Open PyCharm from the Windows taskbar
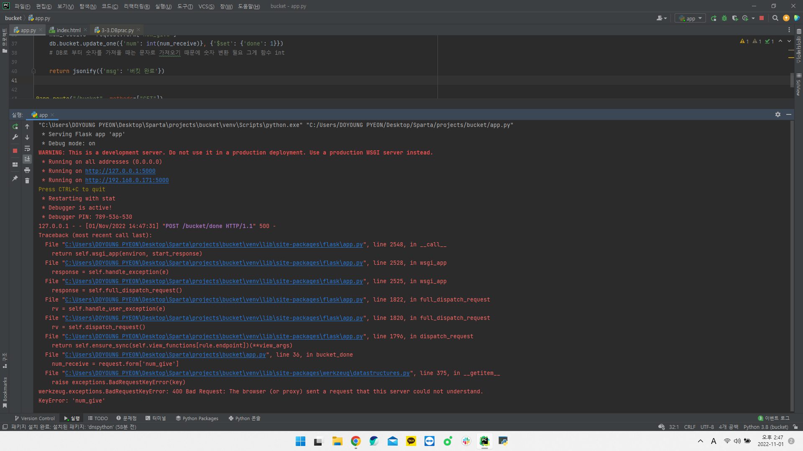The height and width of the screenshot is (451, 803). (x=485, y=441)
